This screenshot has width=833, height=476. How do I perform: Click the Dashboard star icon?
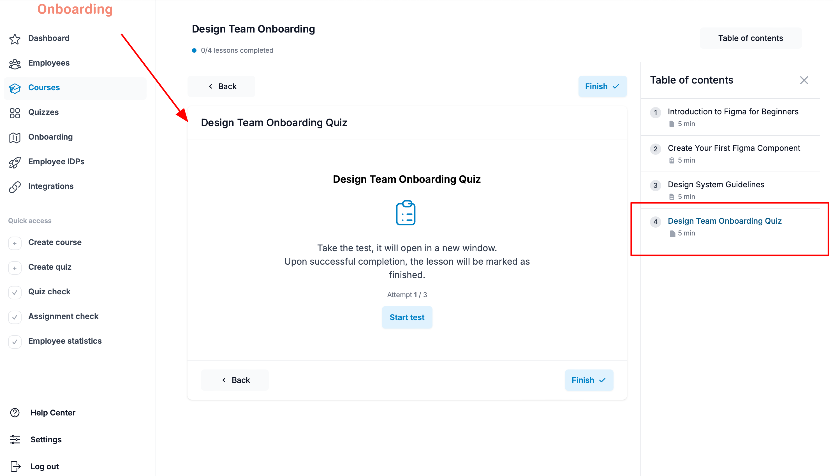(x=15, y=39)
